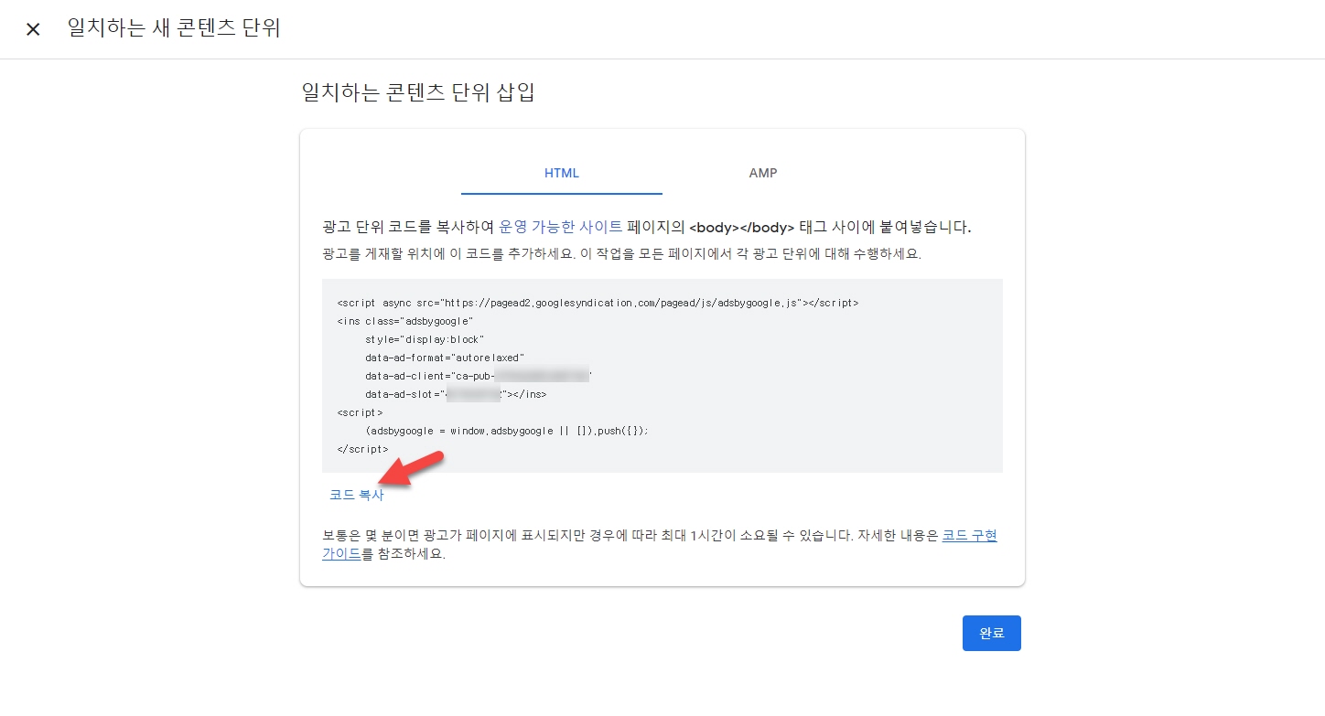This screenshot has width=1325, height=716.
Task: Click the style="display:block" code line
Action: 425,339
